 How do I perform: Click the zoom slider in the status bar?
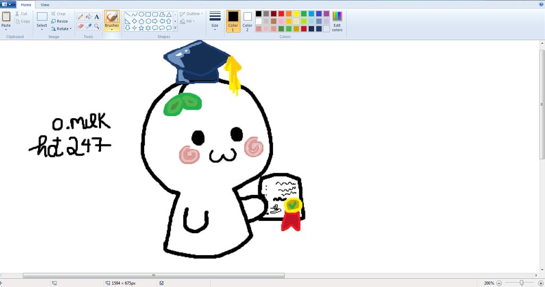(521, 283)
